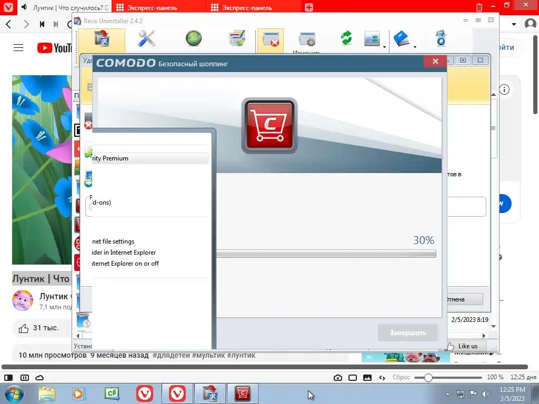Click the #лунтик hashtag link
This screenshot has height=404, width=539.
[241, 355]
